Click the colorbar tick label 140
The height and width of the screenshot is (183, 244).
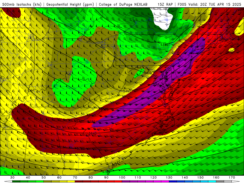[185, 178]
